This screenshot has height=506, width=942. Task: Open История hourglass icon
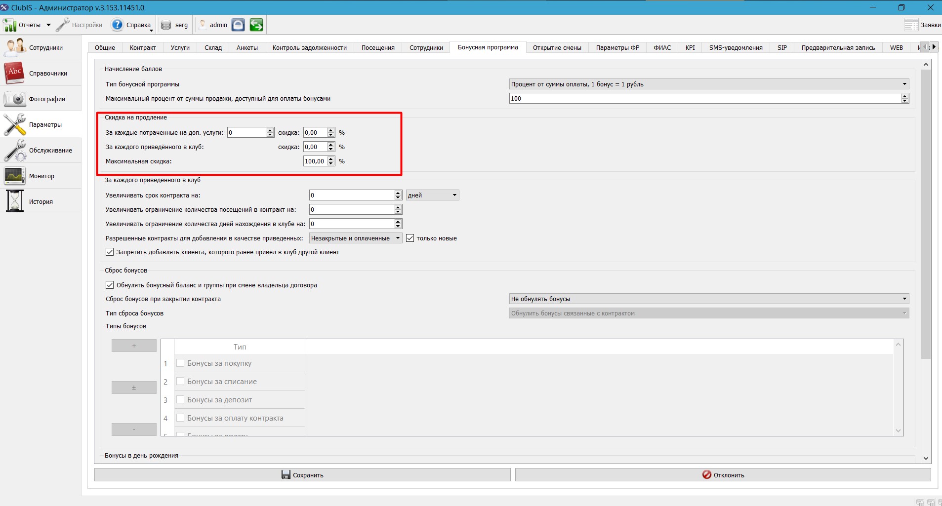[15, 201]
